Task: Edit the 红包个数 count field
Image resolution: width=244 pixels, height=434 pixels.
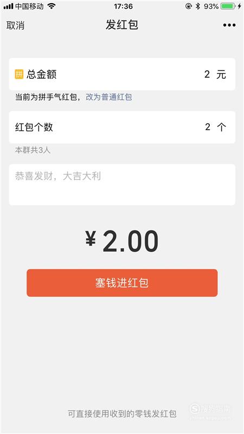Action: click(122, 127)
